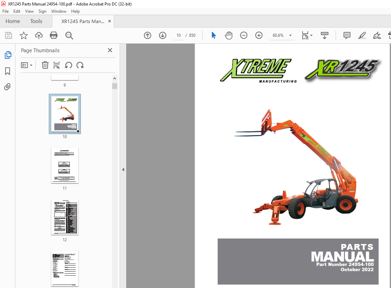The width and height of the screenshot is (391, 288).
Task: Click the page number input field
Action: 178,35
